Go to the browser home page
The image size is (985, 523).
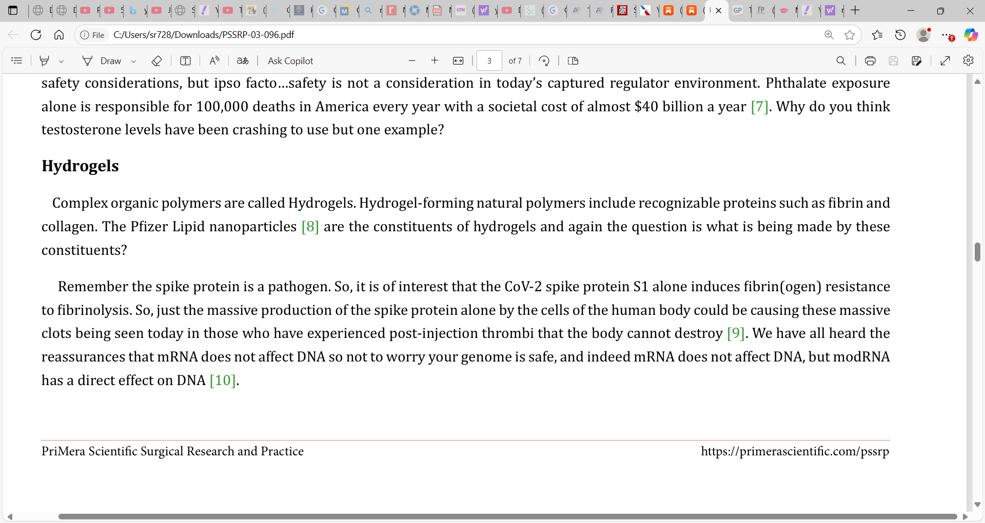[59, 35]
